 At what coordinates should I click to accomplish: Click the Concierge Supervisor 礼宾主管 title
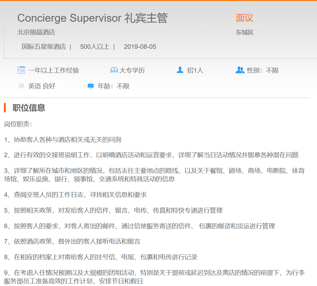click(x=92, y=18)
